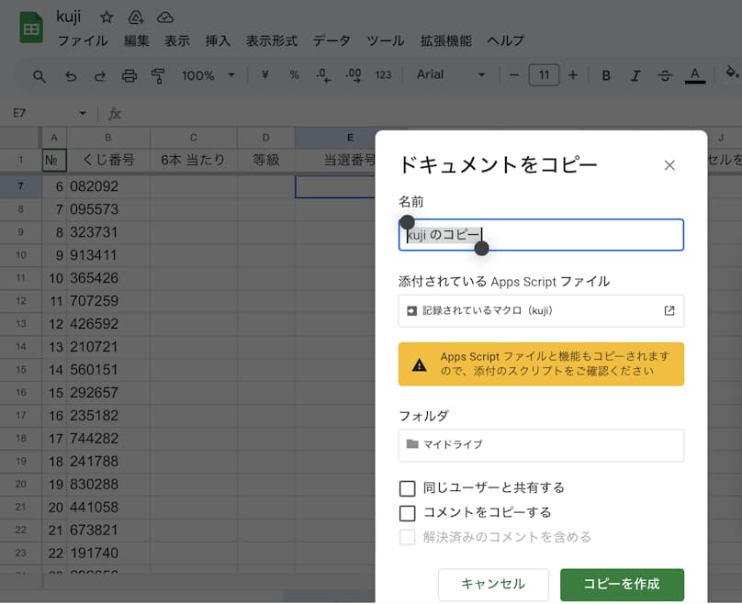Open the text color picker
Viewport: 742px width, 604px height.
(x=696, y=75)
